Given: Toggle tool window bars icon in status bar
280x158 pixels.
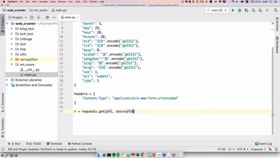Looking at the screenshot, I should (3, 149).
